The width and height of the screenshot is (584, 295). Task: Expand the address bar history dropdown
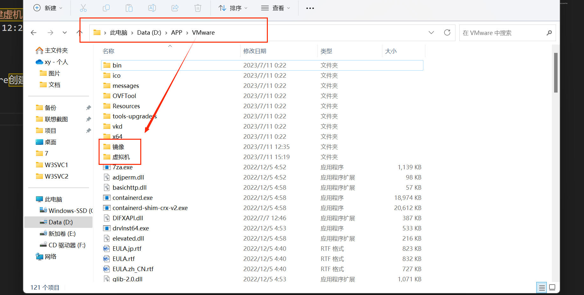pyautogui.click(x=431, y=32)
